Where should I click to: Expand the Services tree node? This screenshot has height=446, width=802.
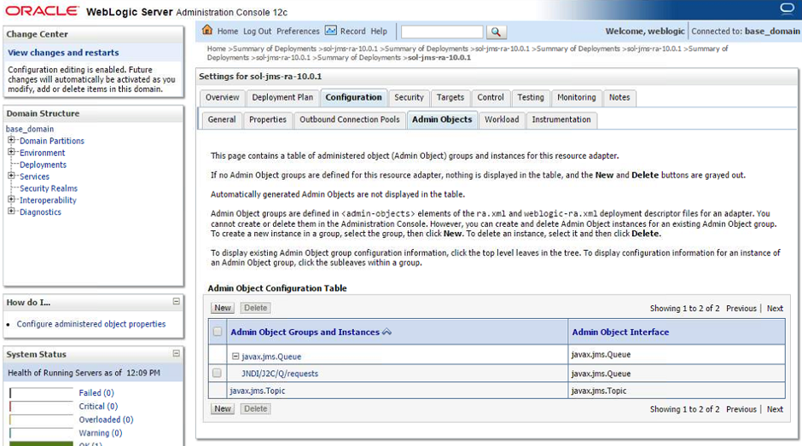[11, 177]
